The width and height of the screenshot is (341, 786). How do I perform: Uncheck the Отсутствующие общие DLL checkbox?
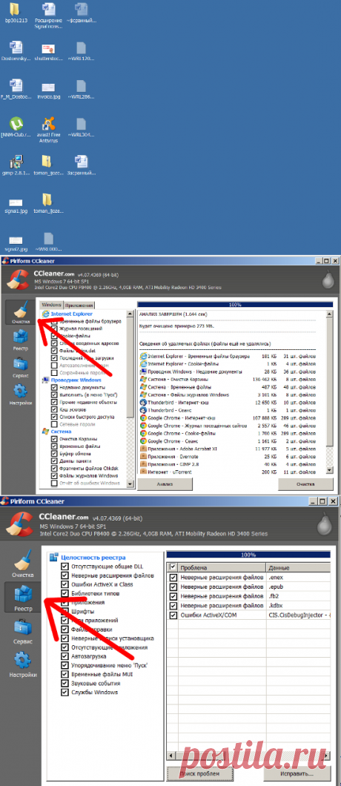point(64,567)
